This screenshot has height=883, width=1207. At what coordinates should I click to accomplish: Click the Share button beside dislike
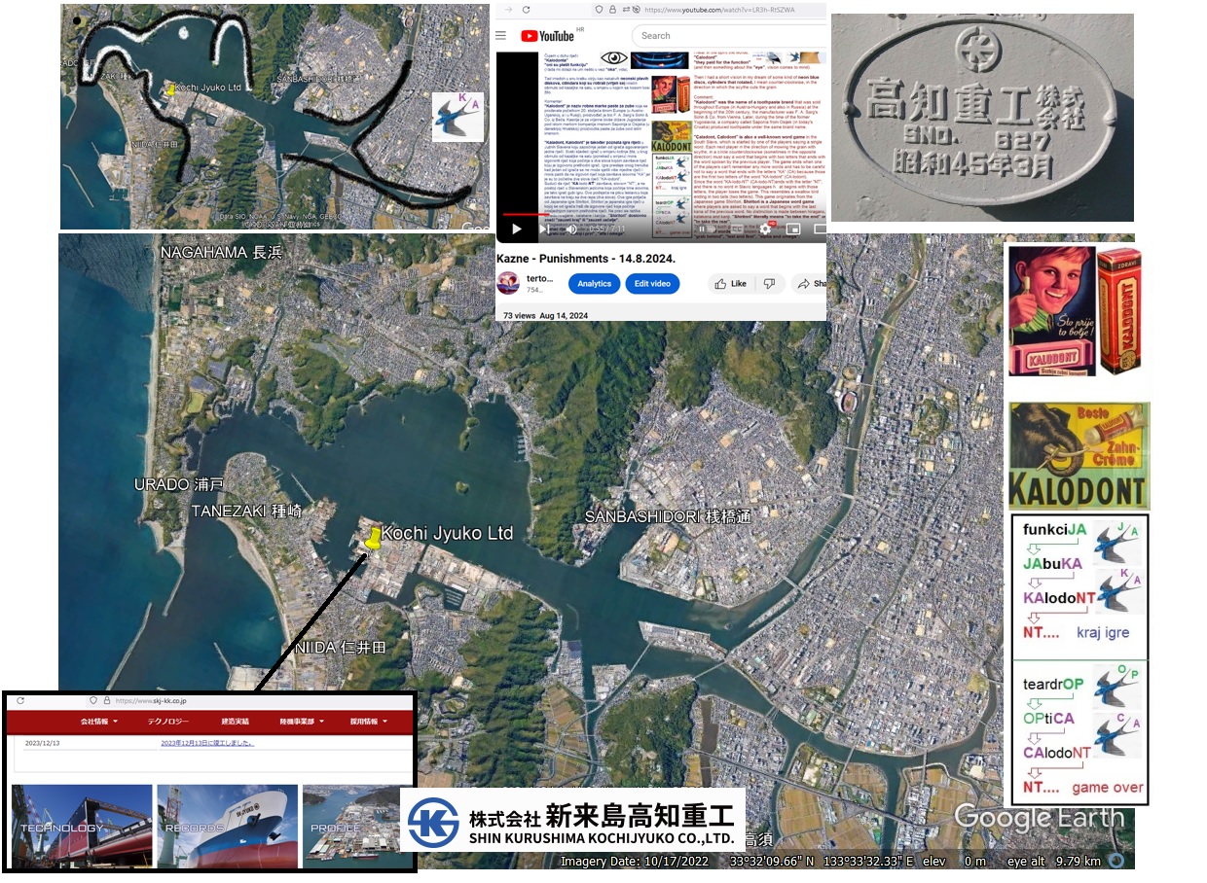(x=810, y=284)
